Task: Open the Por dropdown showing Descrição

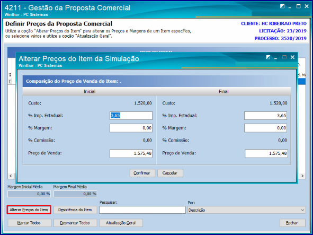Action: pos(246,210)
